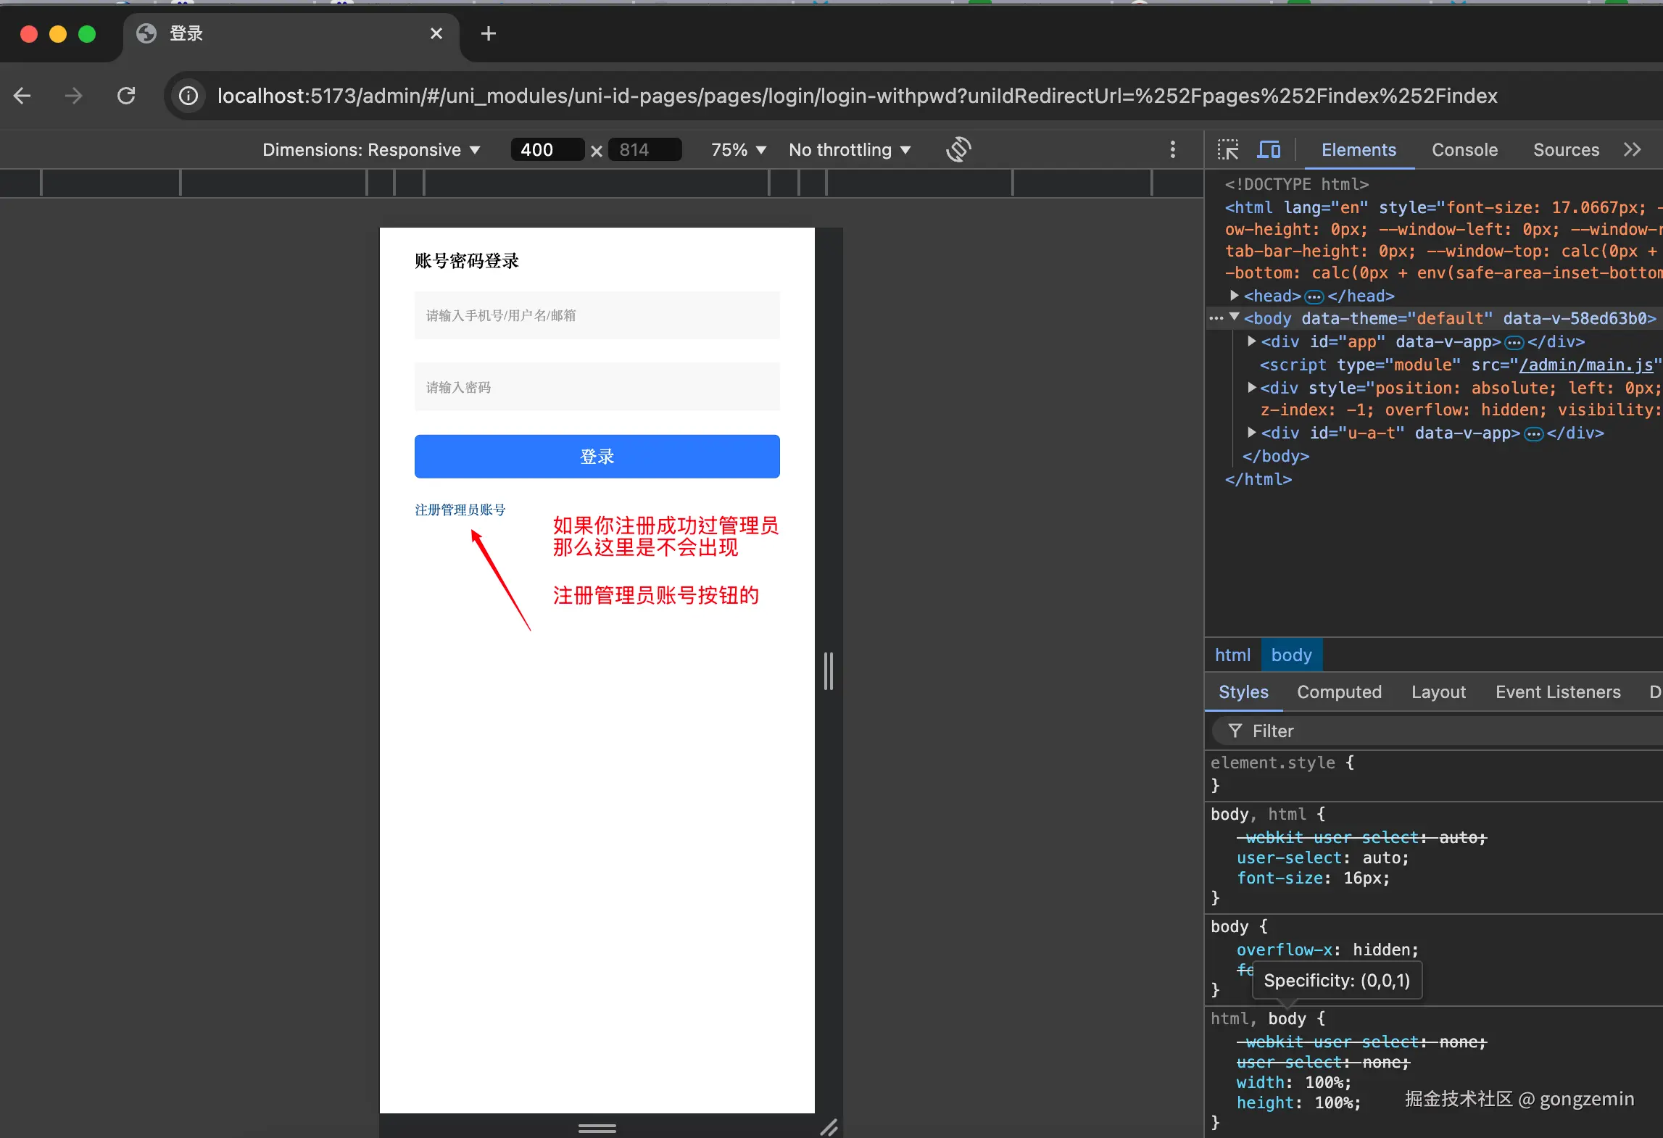Screen dimensions: 1663x1138
Task: Reload the page with refresh icon
Action: tap(126, 96)
